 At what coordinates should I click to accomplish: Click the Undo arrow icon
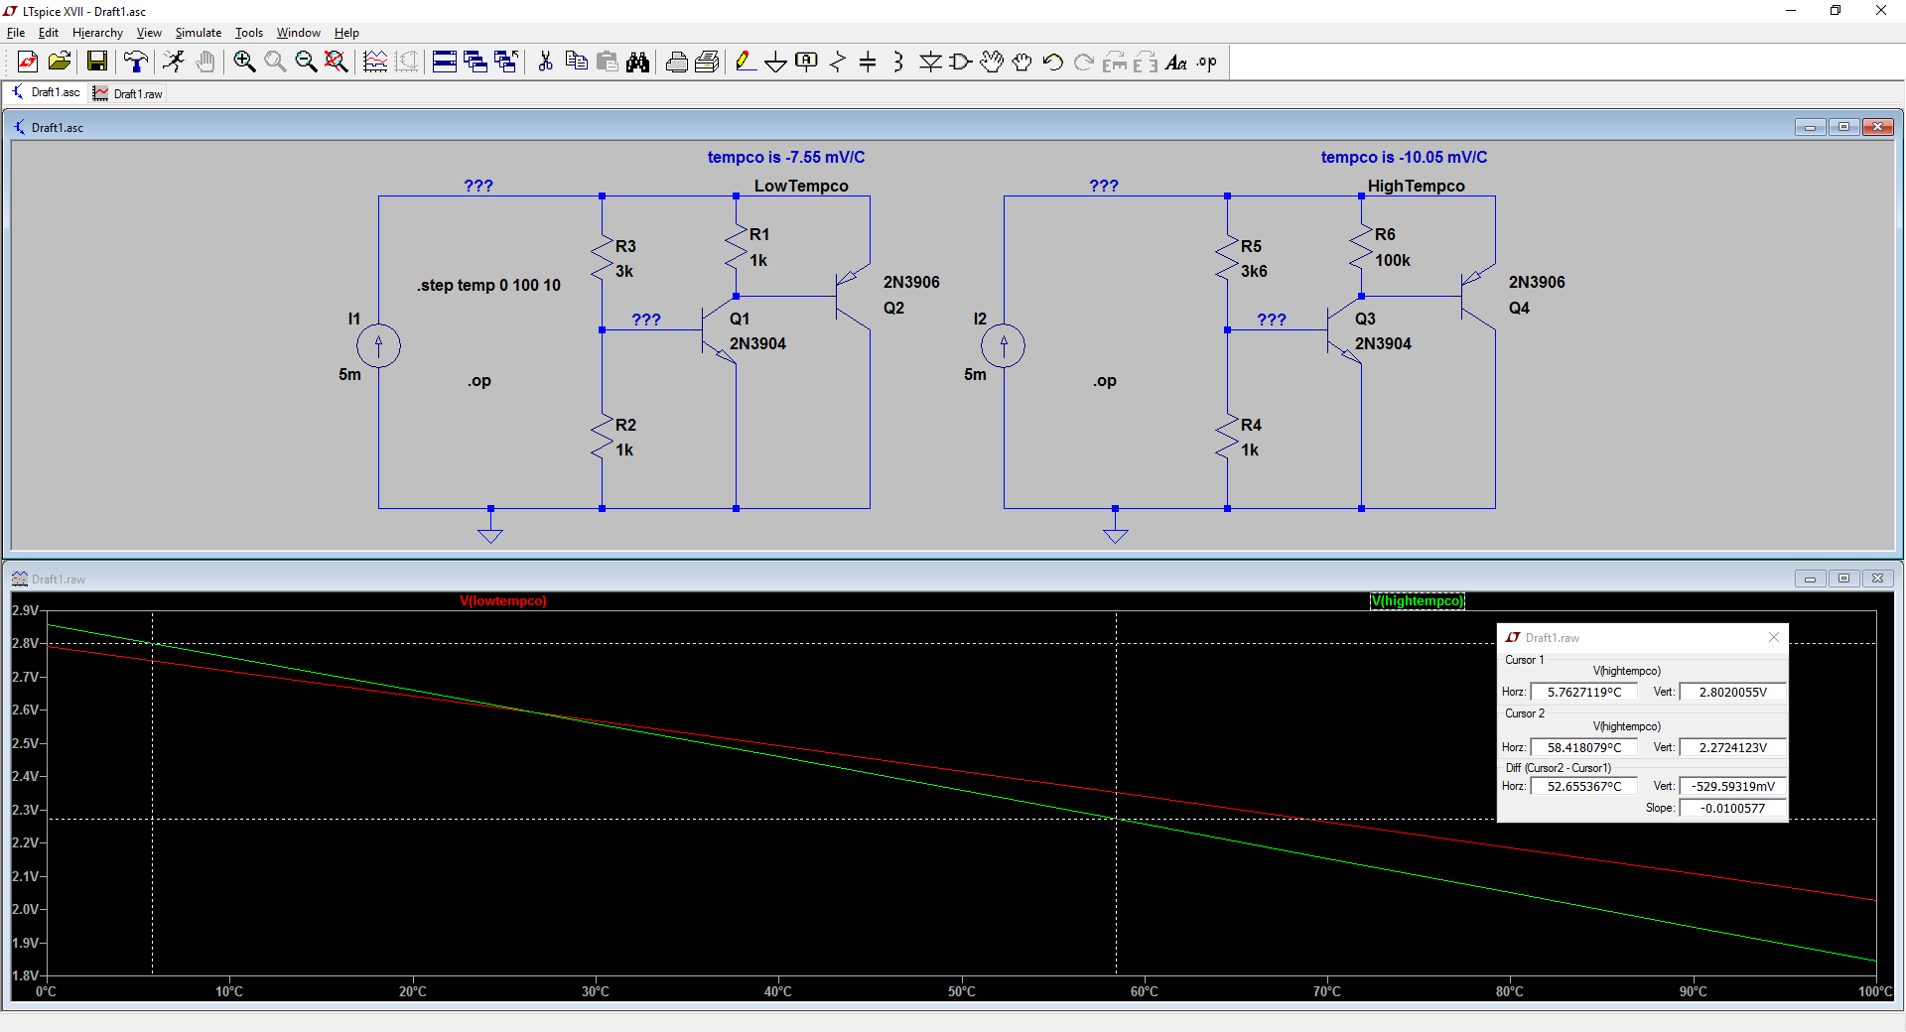click(1053, 62)
